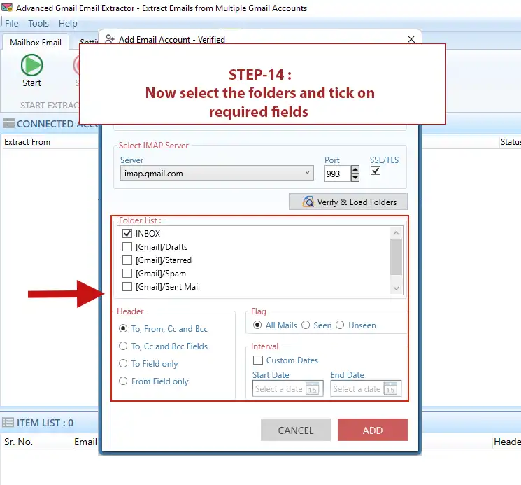Click the Port value field
This screenshot has height=485, width=521.
pos(337,174)
